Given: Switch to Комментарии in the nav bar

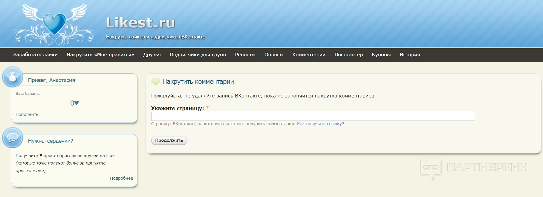Looking at the screenshot, I should point(309,55).
